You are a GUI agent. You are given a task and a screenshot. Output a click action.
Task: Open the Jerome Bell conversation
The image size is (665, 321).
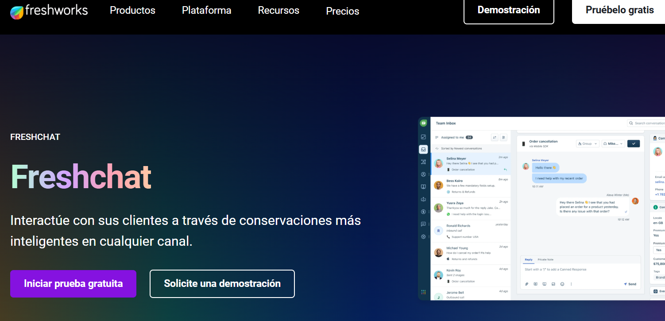471,294
